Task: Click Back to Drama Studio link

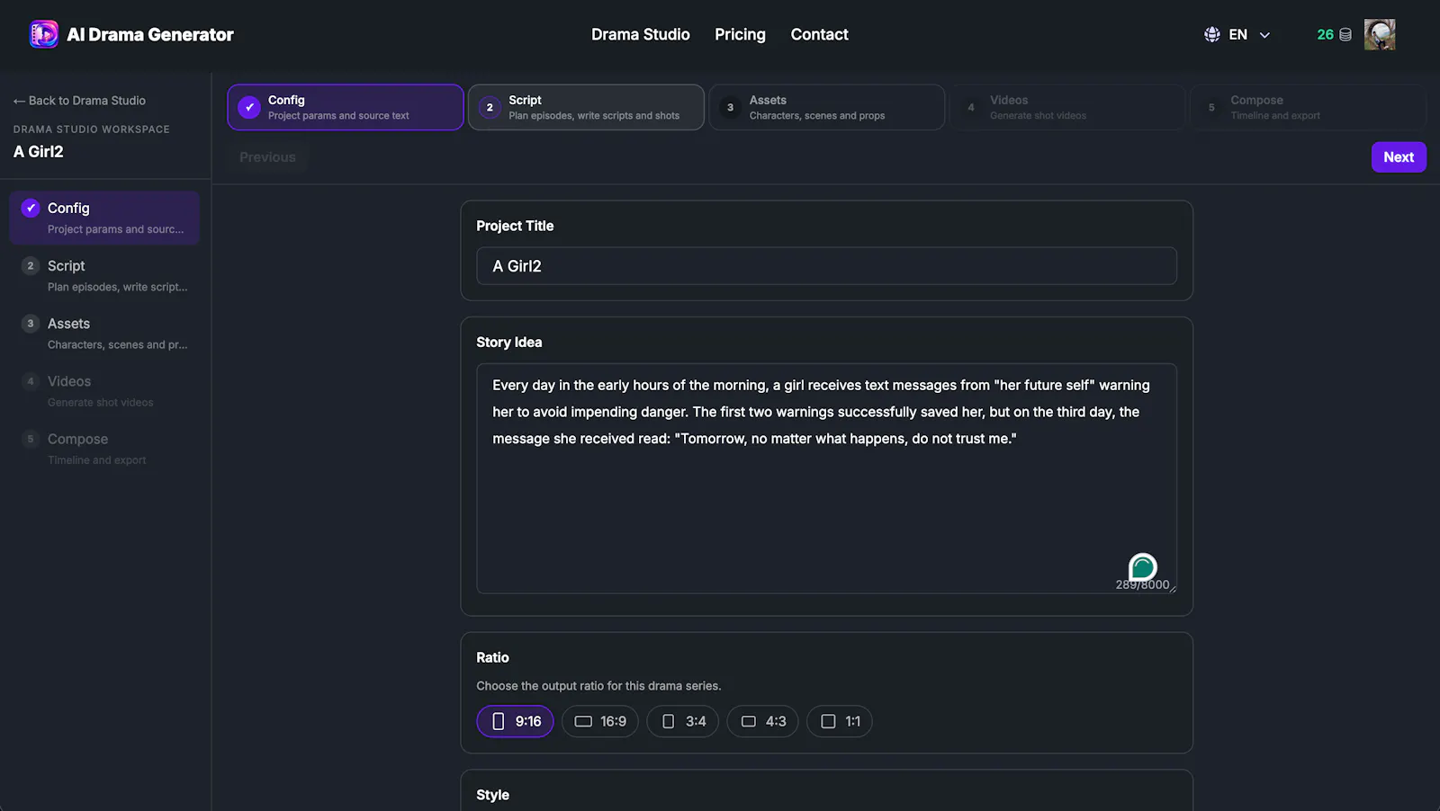Action: 79,101
